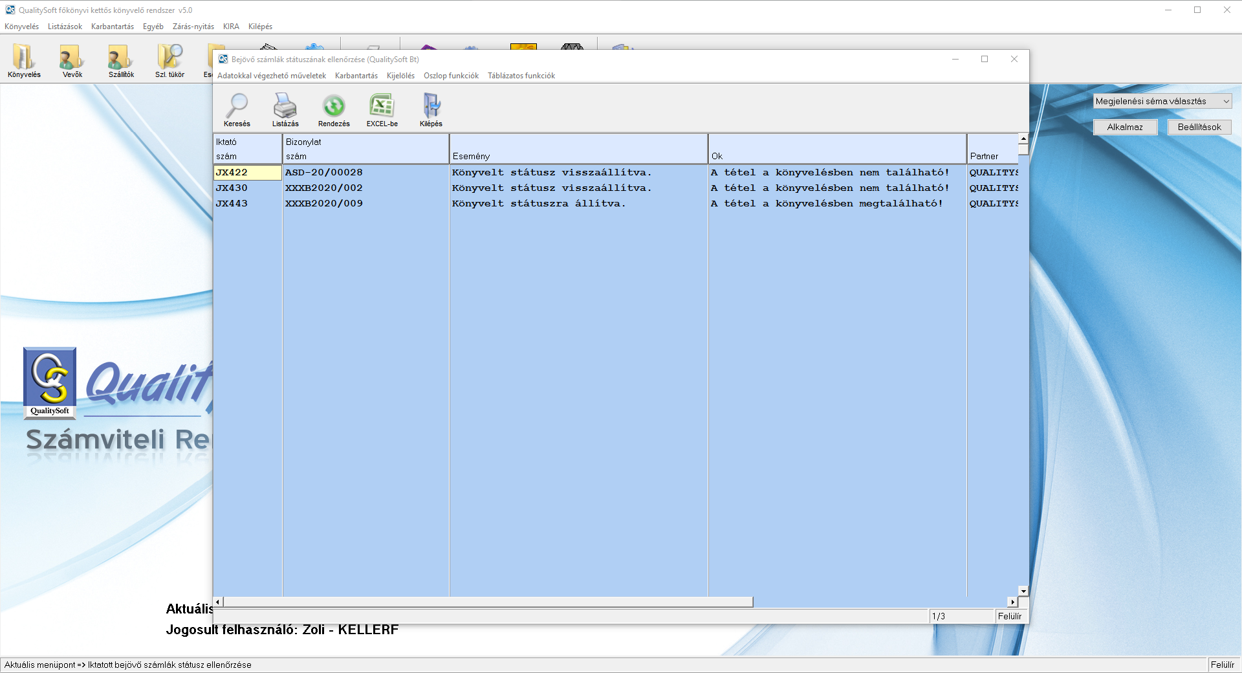Click the vertical scrollbar down arrow
Viewport: 1242px width, 673px height.
tap(1023, 591)
